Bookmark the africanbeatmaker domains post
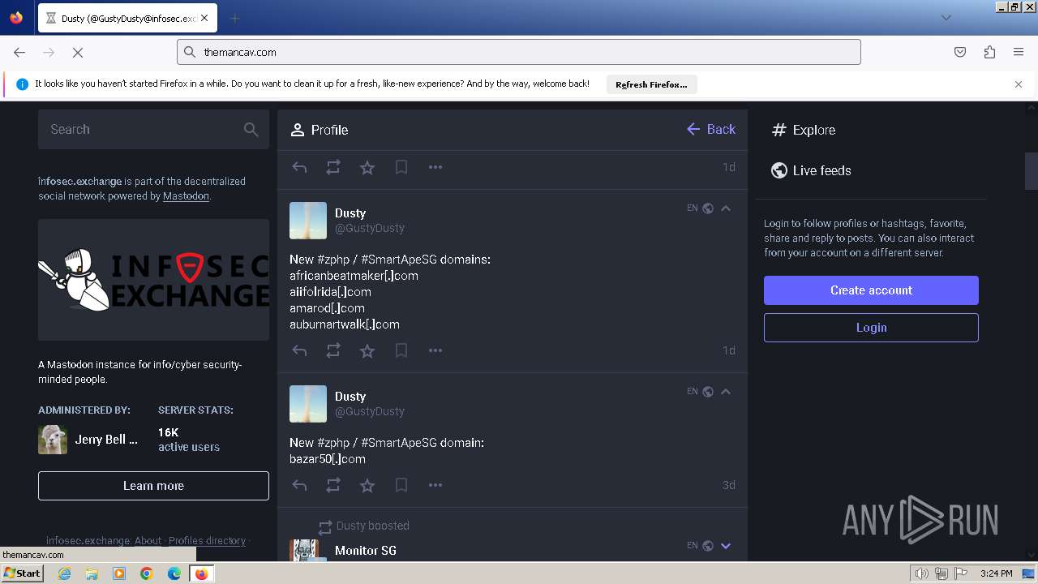The width and height of the screenshot is (1038, 584). (401, 350)
